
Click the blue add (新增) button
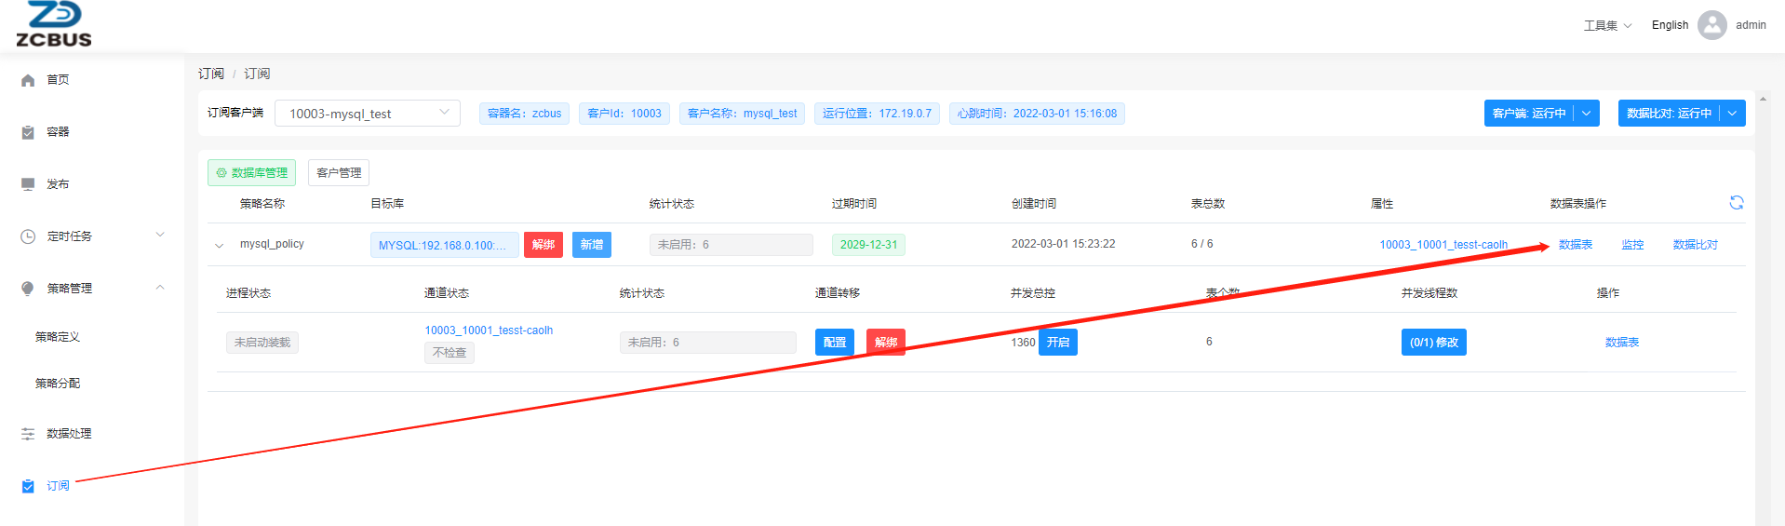(591, 245)
